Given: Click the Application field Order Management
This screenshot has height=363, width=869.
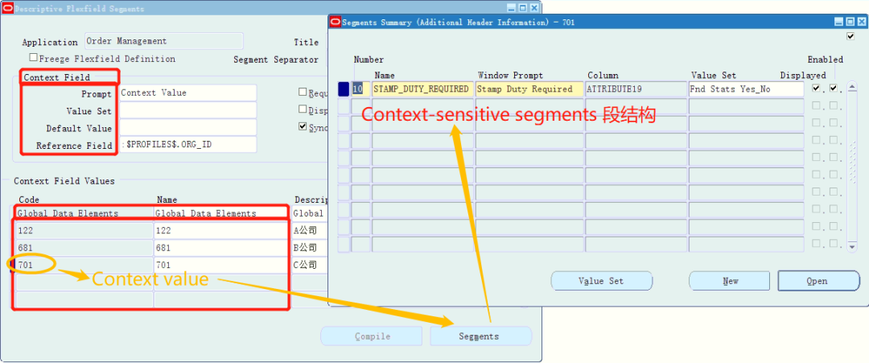Looking at the screenshot, I should click(164, 41).
